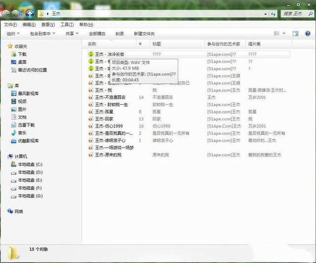The height and width of the screenshot is (263, 316).
Task: Select 本地磁盘 (D:) in sidebar
Action: coord(30,172)
